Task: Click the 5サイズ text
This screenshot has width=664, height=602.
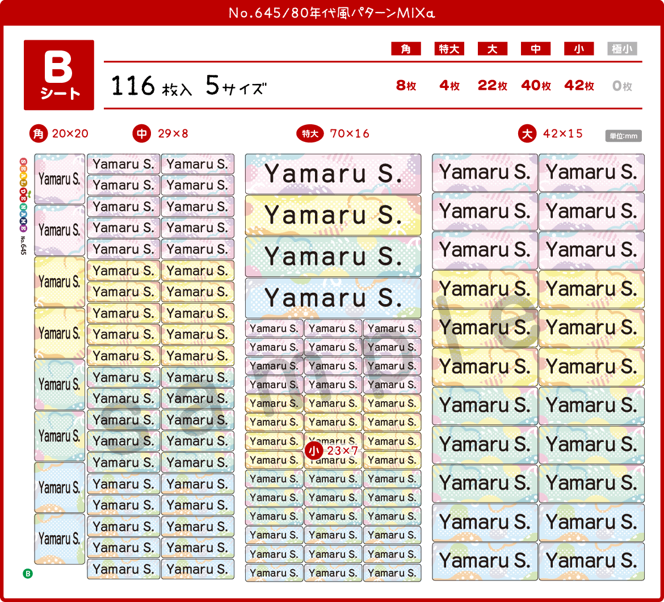Action: [x=236, y=86]
